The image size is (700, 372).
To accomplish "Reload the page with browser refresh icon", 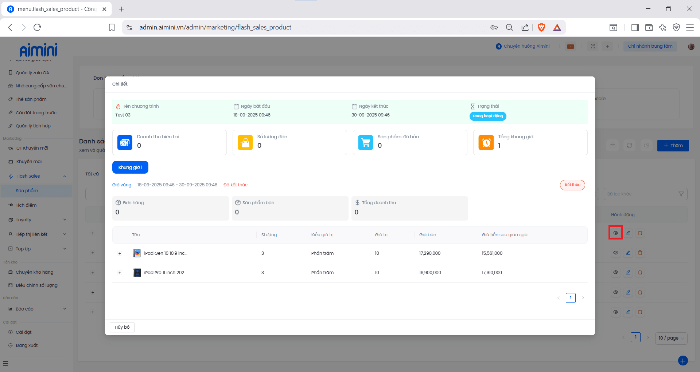I will [37, 28].
